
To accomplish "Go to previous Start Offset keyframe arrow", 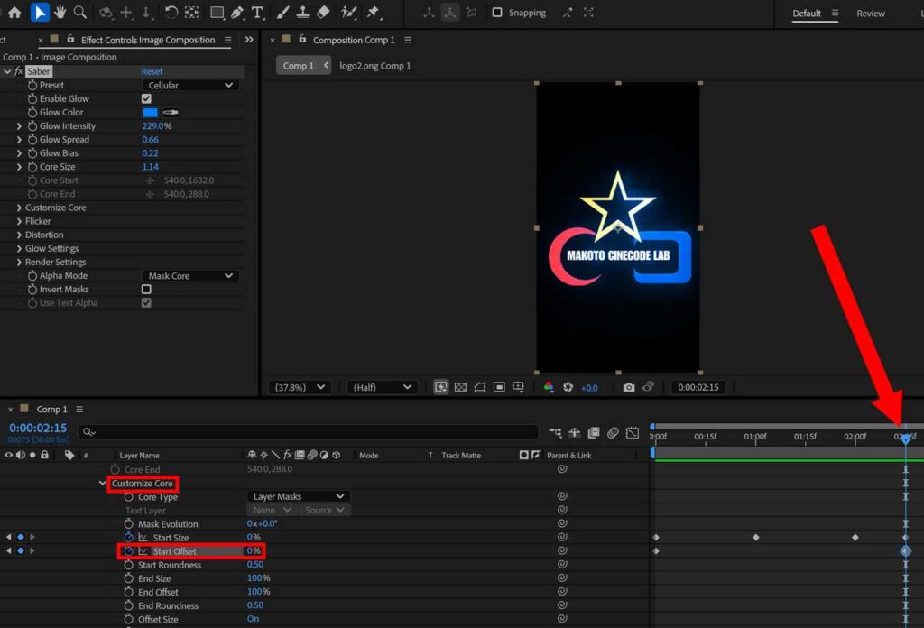I will (x=8, y=550).
